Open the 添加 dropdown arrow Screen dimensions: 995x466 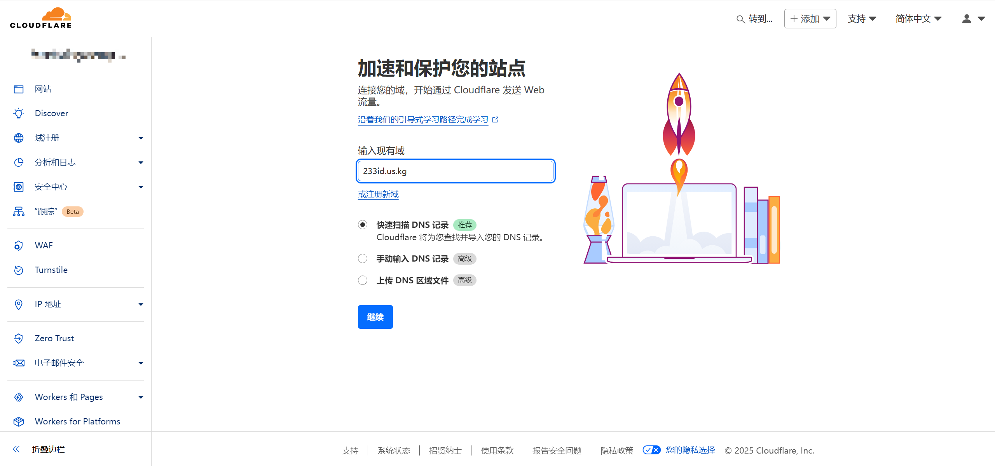[827, 19]
